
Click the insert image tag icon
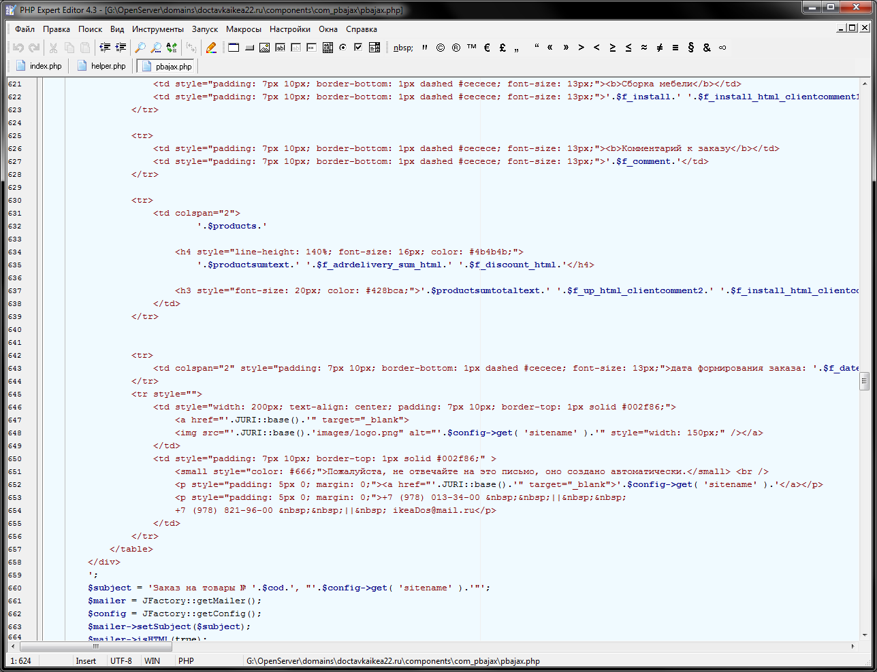click(264, 48)
